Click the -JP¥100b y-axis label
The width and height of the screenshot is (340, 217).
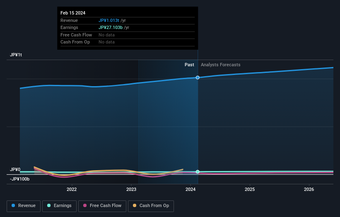pos(19,179)
